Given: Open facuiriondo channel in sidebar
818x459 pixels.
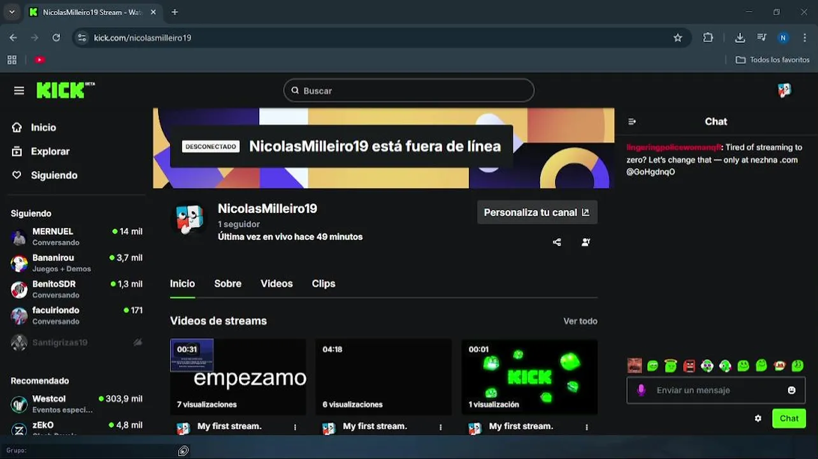Looking at the screenshot, I should tap(76, 315).
